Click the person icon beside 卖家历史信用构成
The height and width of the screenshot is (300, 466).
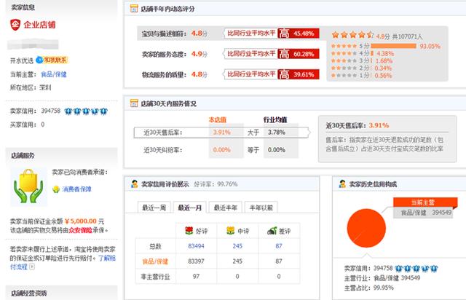[x=342, y=184]
